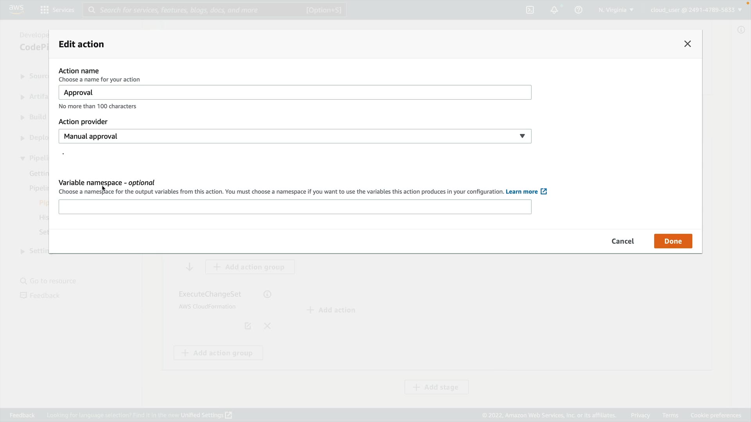Open the AWS CloudShell icon
This screenshot has height=422, width=751.
click(x=530, y=10)
